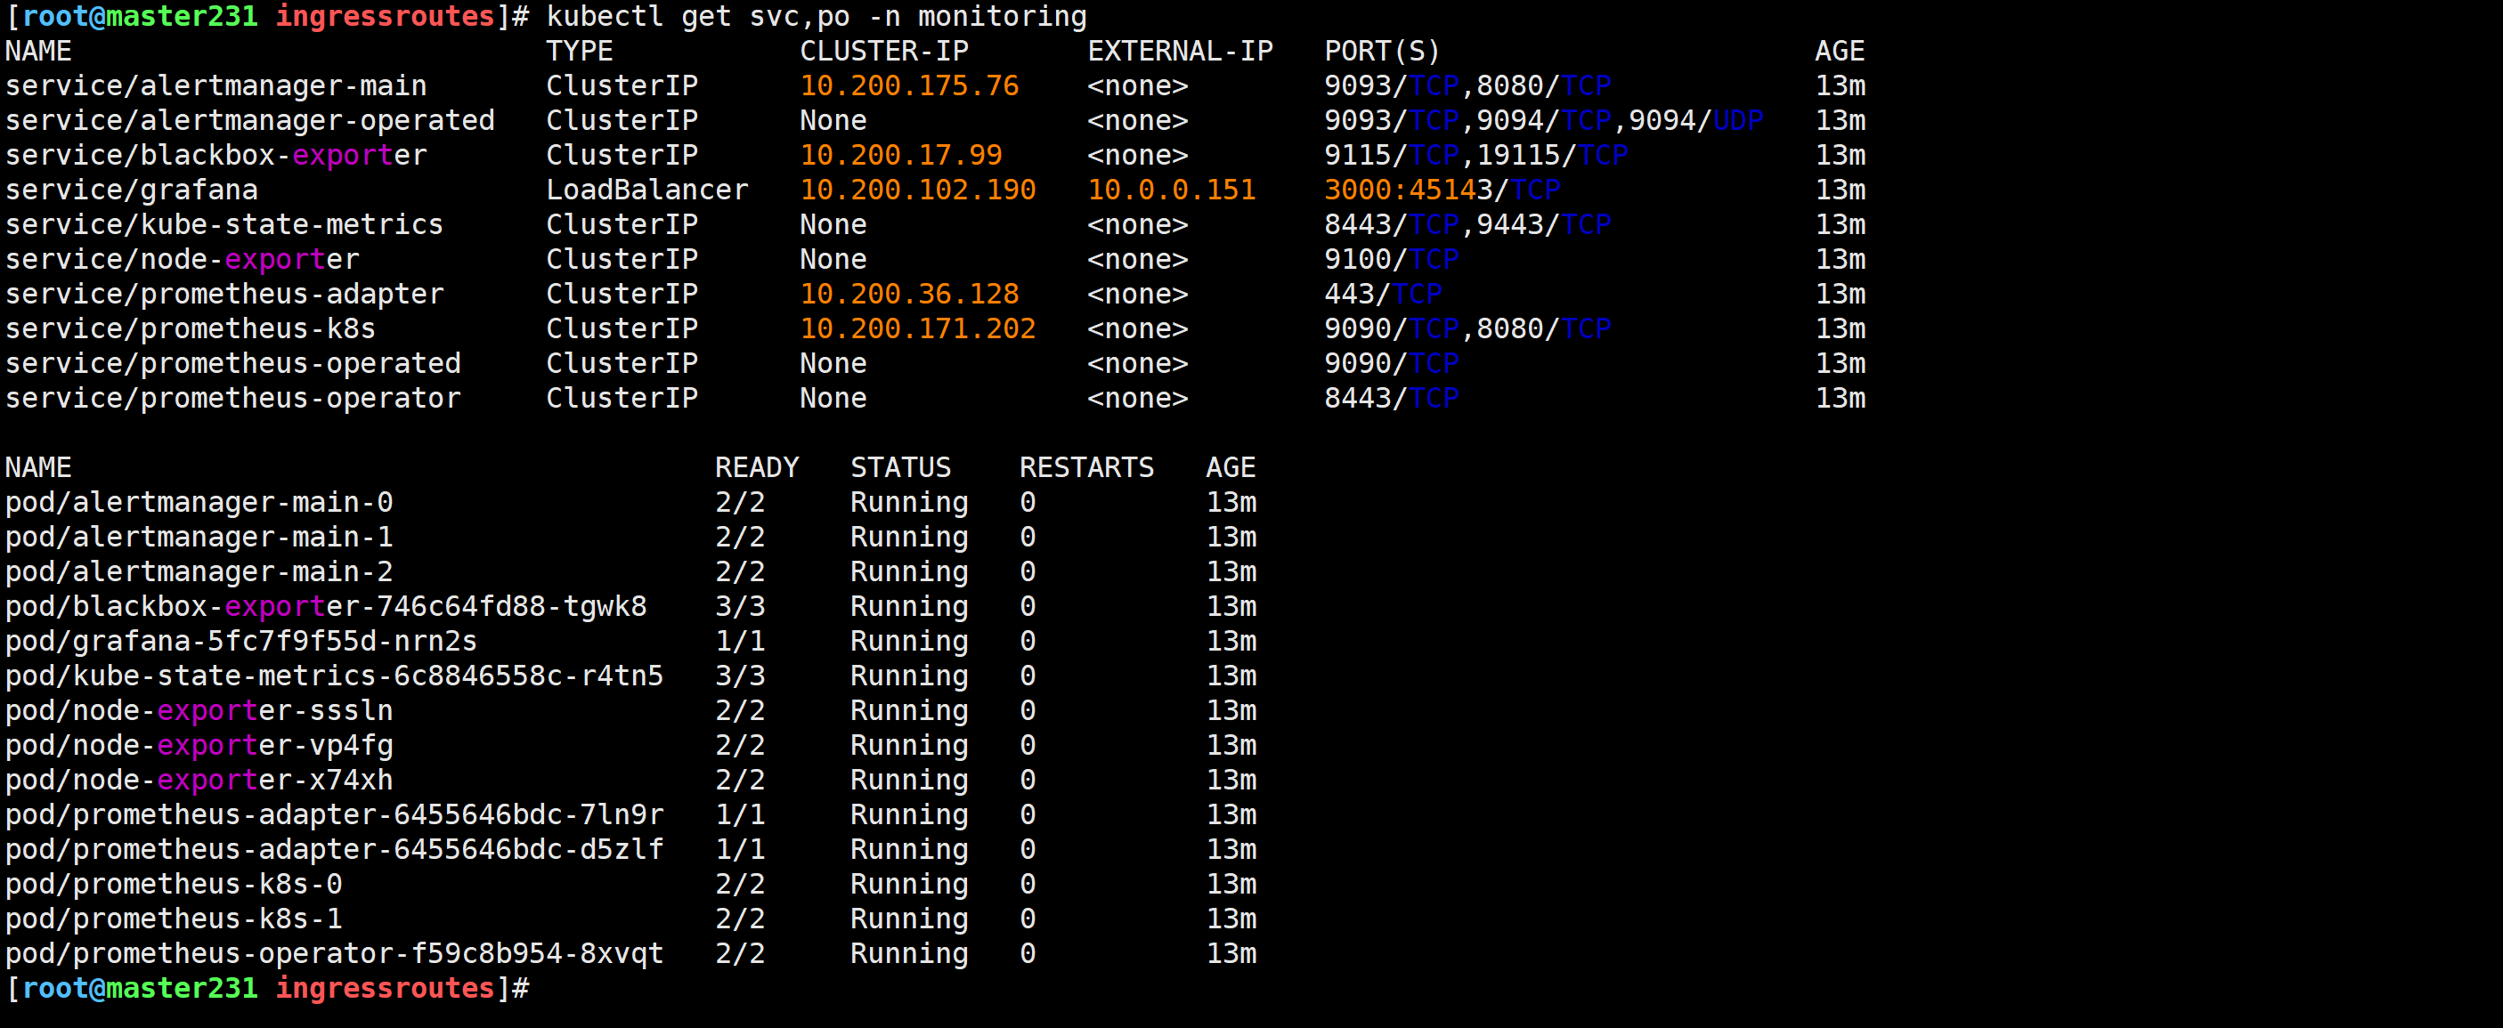This screenshot has width=2503, height=1028.
Task: Click cluster IP 10.200.175.76 of alertmanager-main
Action: pyautogui.click(x=908, y=85)
